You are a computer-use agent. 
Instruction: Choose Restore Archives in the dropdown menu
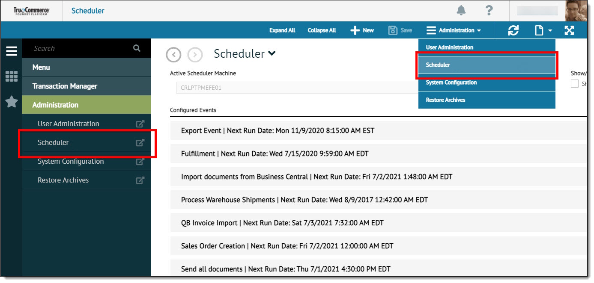click(487, 100)
